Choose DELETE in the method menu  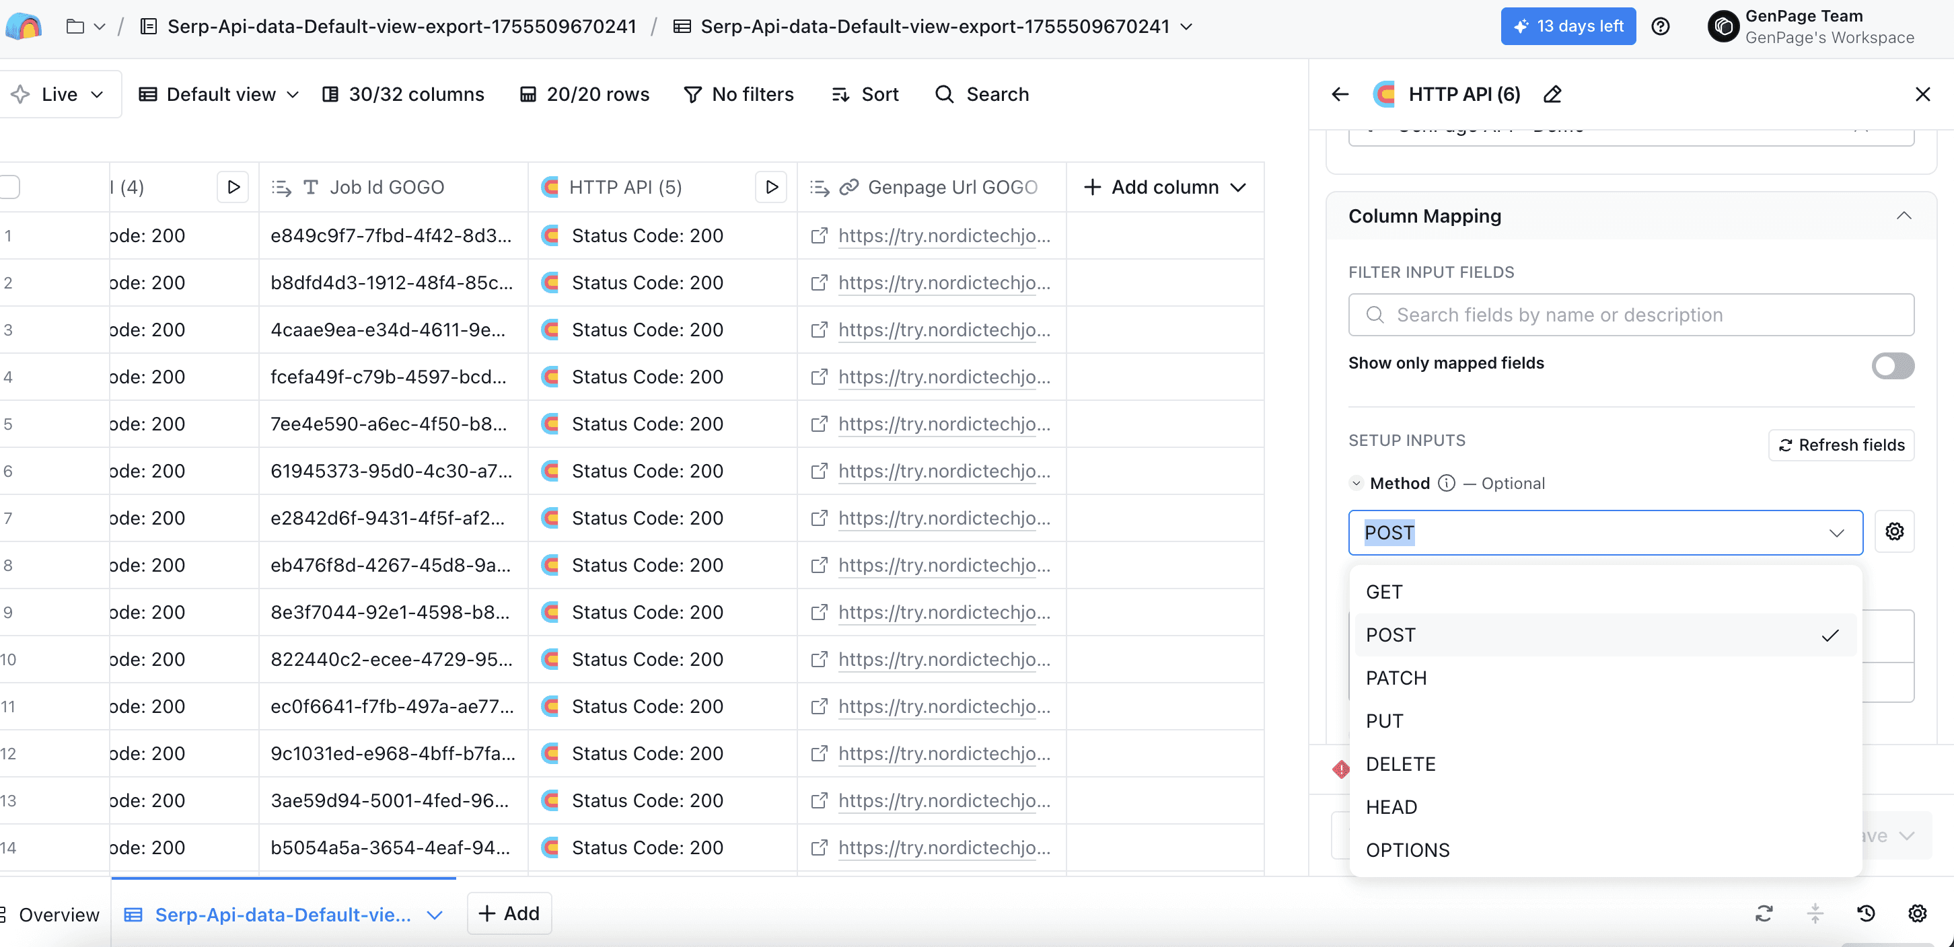(1400, 763)
